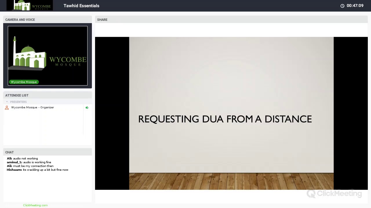
Task: Click the green speaker icon for the organizer
Action: coord(87,107)
